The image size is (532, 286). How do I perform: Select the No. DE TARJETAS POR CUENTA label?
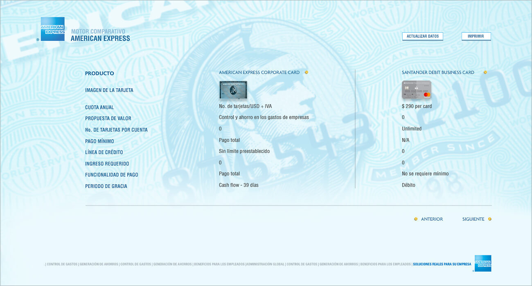(116, 130)
